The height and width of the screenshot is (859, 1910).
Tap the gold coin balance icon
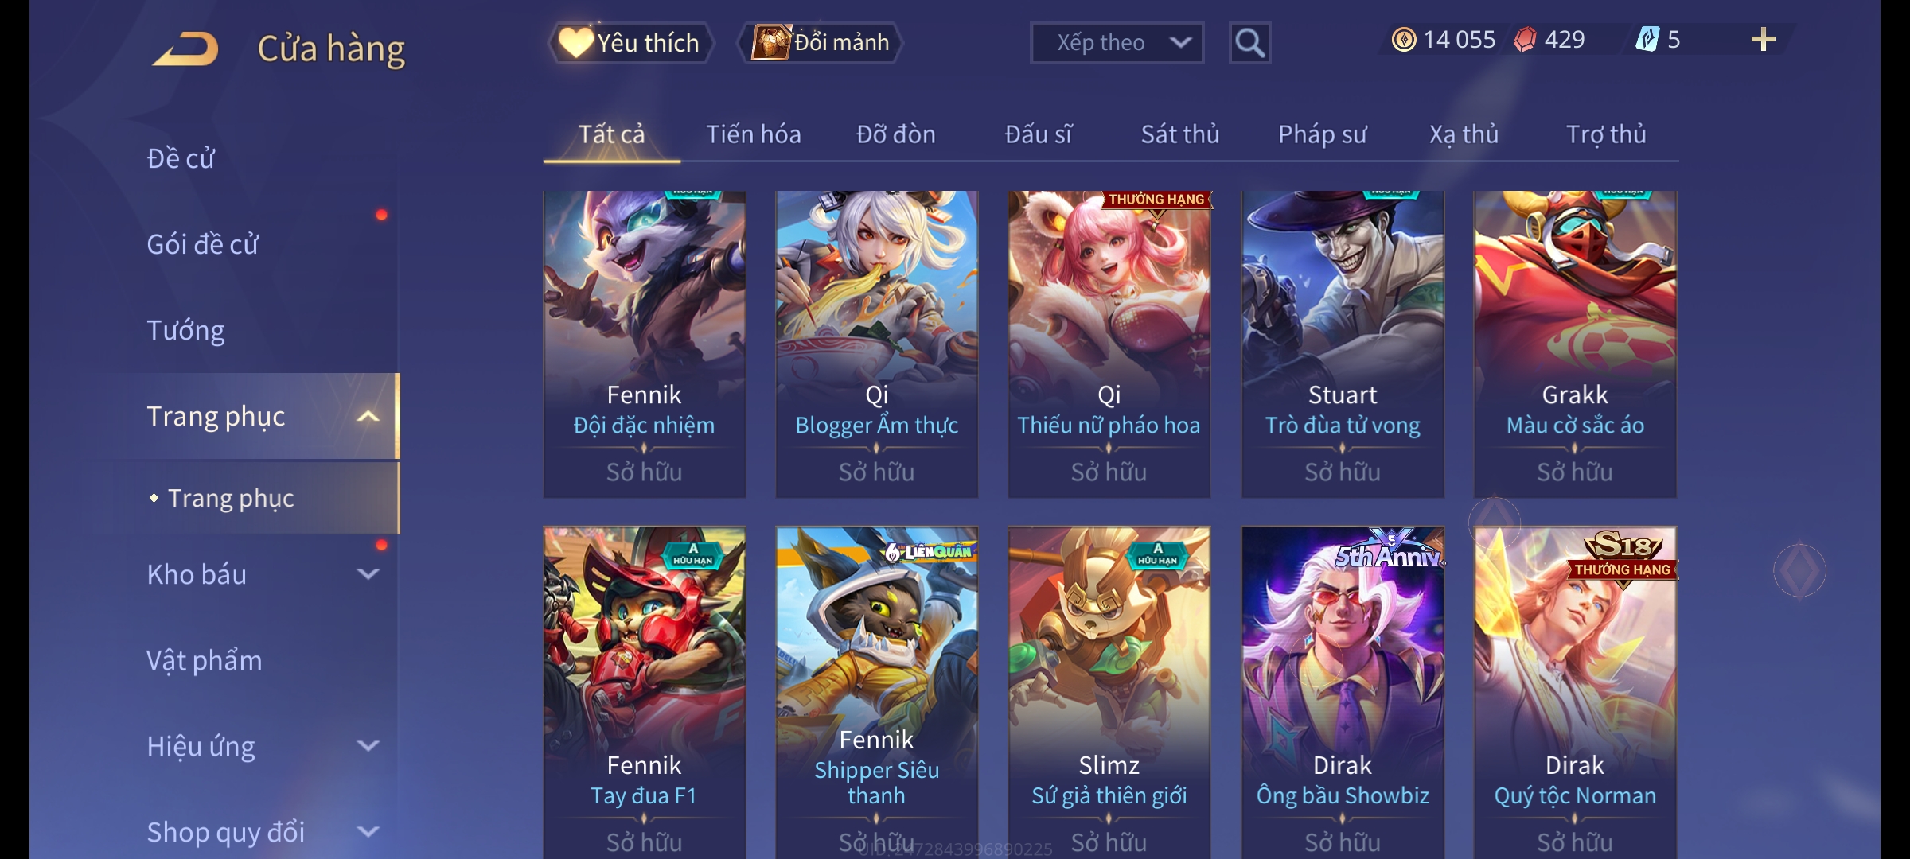pyautogui.click(x=1404, y=40)
